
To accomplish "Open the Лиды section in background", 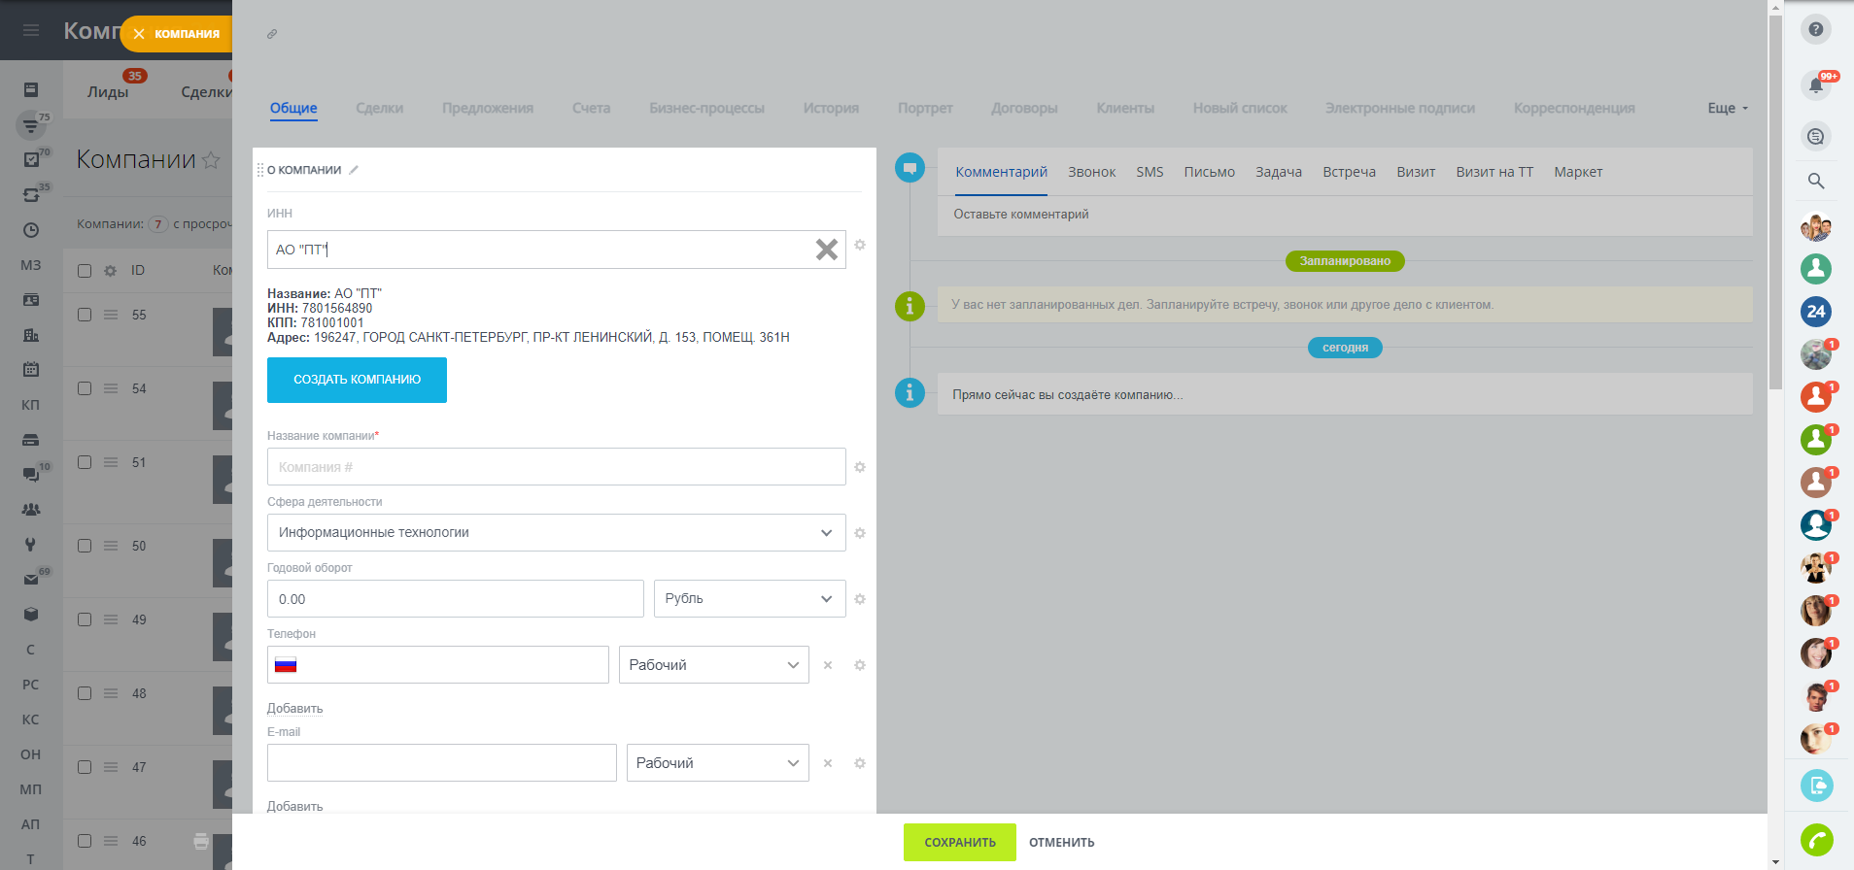I will point(108,92).
